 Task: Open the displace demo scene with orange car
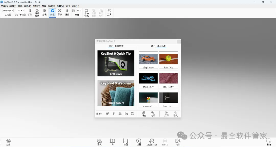pos(148,60)
